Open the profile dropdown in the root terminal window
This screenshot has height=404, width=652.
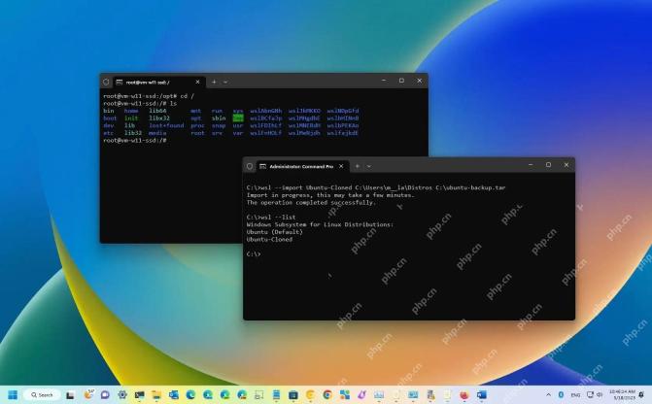[225, 82]
